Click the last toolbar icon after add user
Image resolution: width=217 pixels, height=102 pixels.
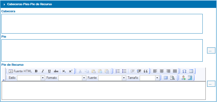190,78
